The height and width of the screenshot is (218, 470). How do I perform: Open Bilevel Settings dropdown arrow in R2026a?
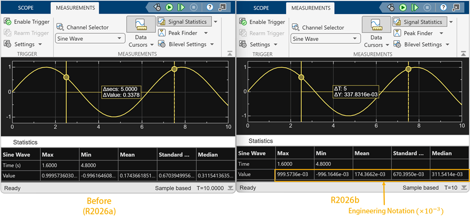coord(212,44)
